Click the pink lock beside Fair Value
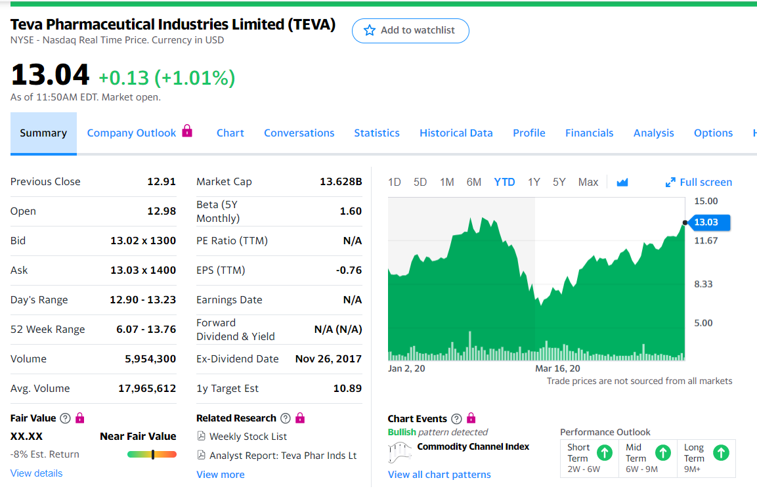 coord(80,418)
